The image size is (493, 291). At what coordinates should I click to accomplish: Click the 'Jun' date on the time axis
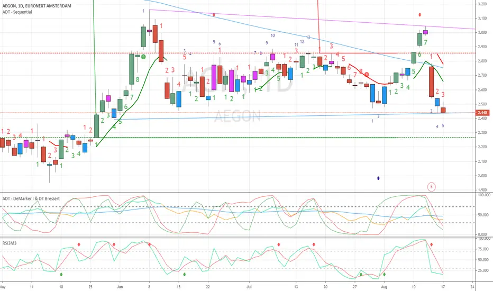point(120,287)
